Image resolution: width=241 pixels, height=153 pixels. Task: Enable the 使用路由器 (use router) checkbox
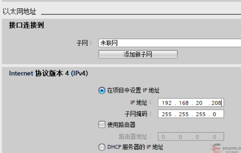point(102,125)
